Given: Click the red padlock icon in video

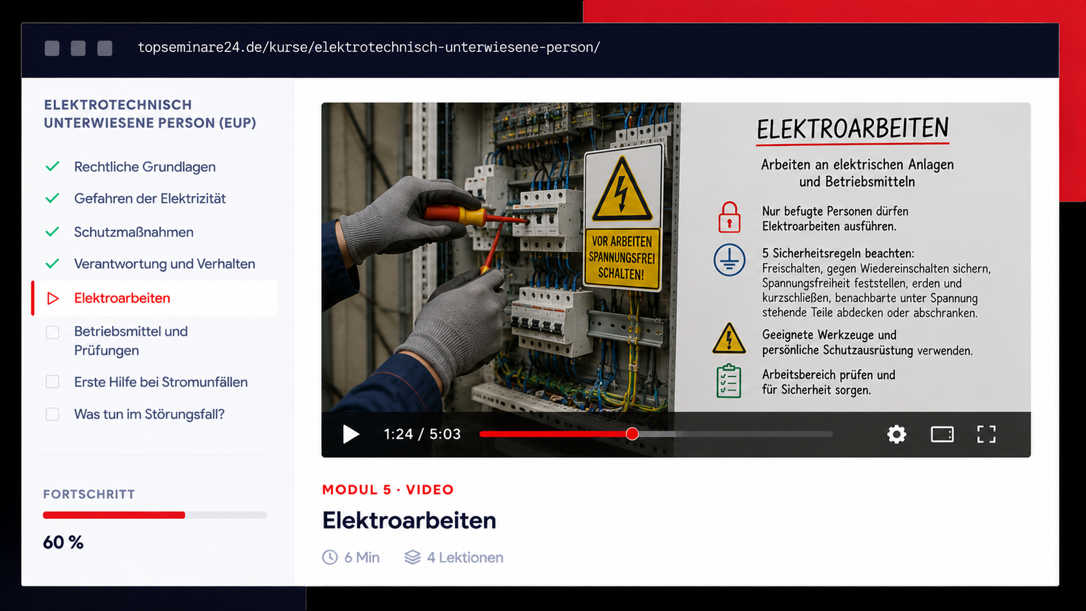Looking at the screenshot, I should point(729,217).
